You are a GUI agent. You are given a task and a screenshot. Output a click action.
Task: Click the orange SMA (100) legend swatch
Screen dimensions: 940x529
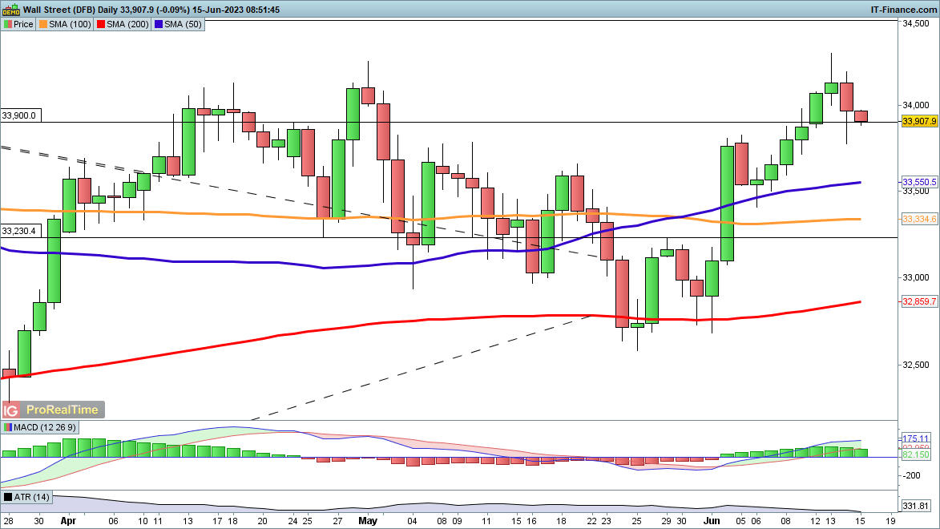pyautogui.click(x=43, y=24)
